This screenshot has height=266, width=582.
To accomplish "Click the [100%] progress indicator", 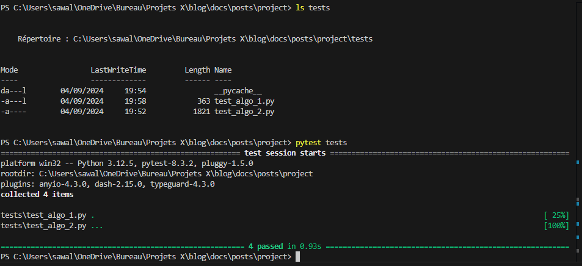I will point(556,226).
